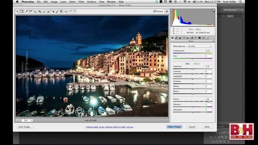Click the Done button
This screenshot has height=145, width=258.
pyautogui.click(x=207, y=127)
